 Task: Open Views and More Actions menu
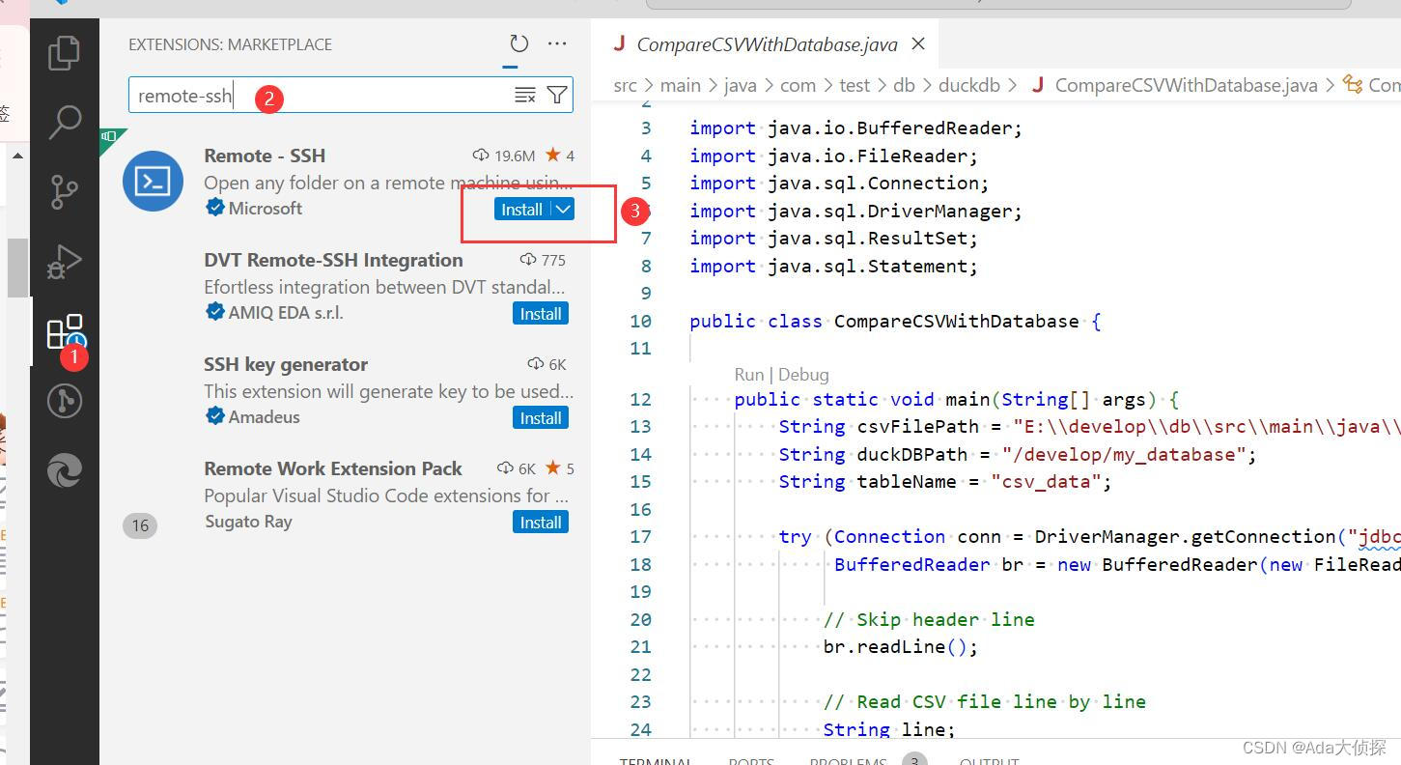[557, 43]
